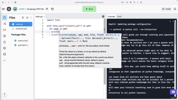The image size is (178, 100).
Task: Select the Files sidebar icon
Action: (x=4, y=17)
